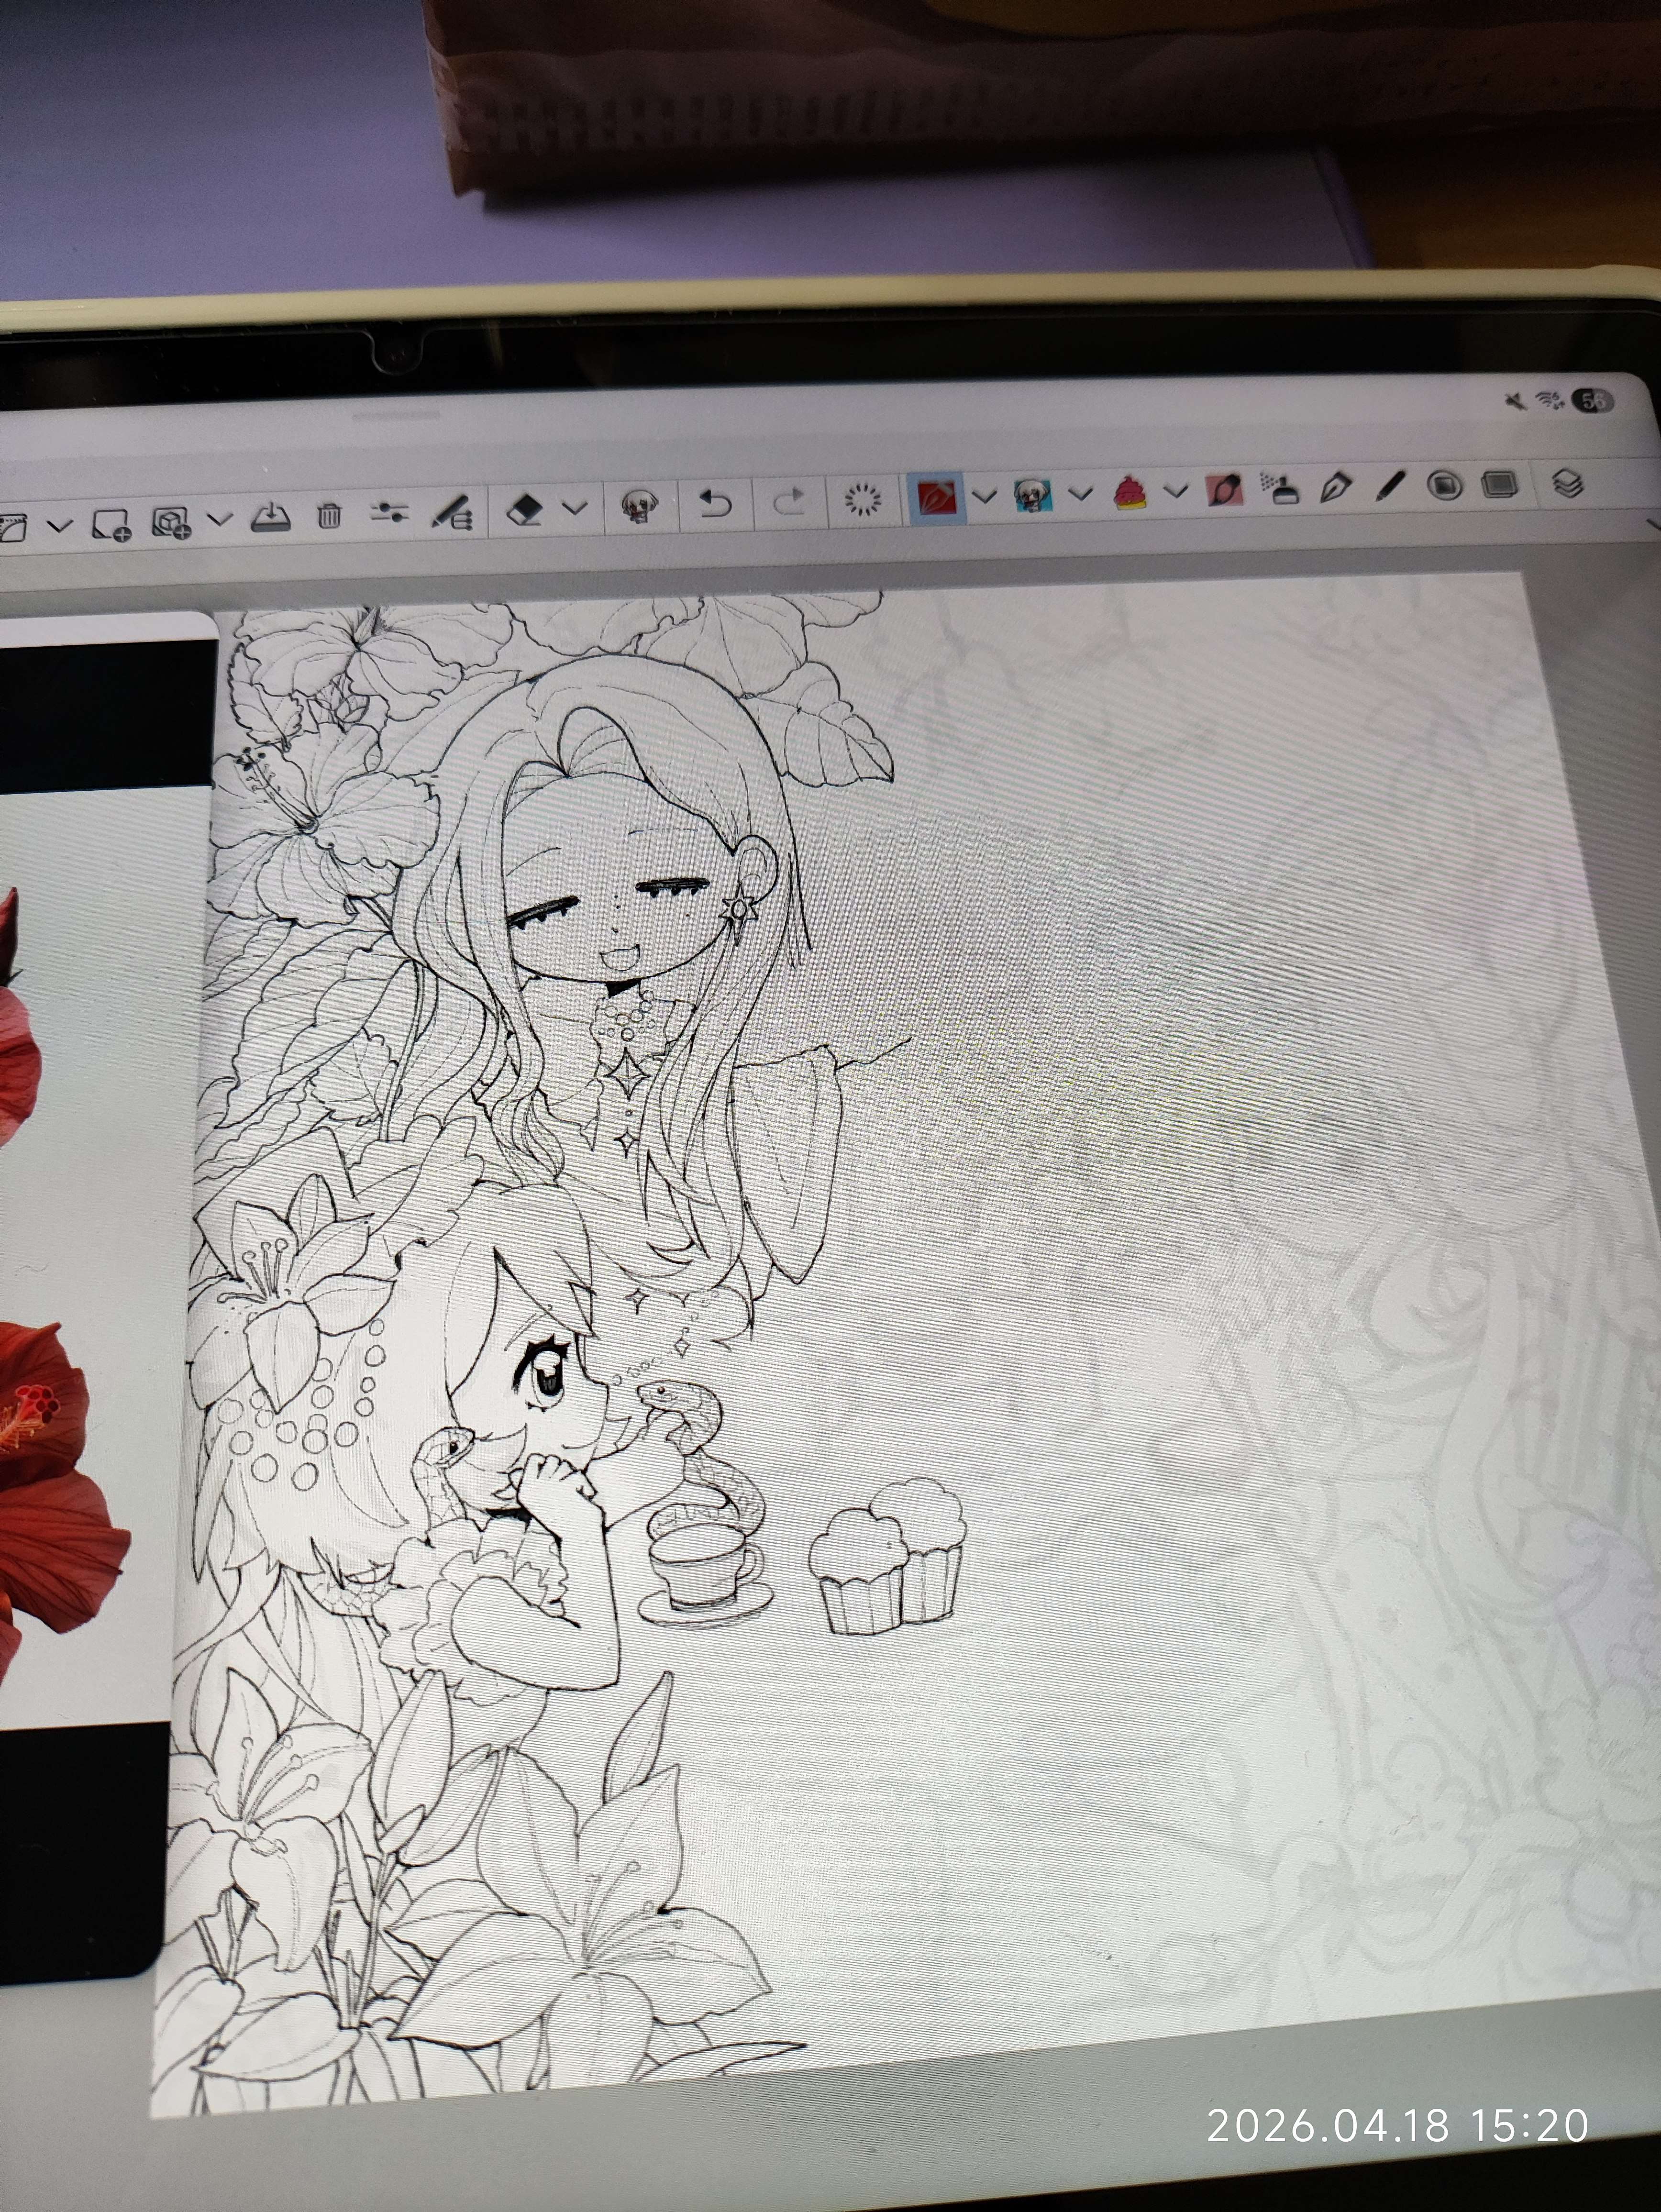Toggle the round gray circle mask button
Image resolution: width=1661 pixels, height=2212 pixels.
pos(1444,486)
